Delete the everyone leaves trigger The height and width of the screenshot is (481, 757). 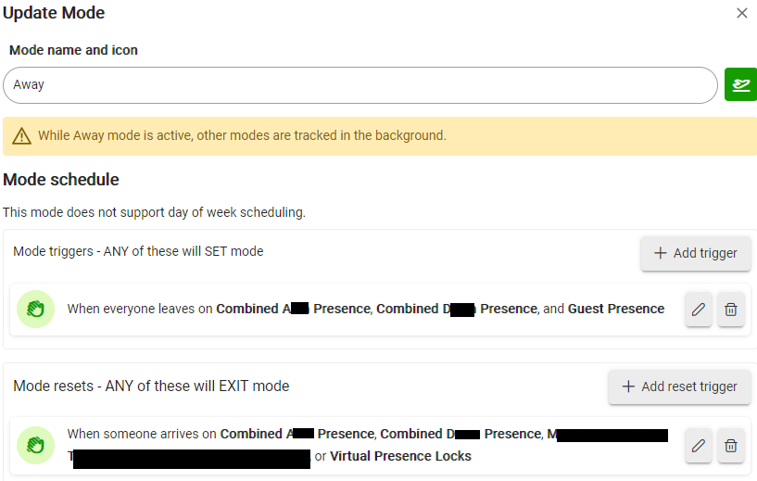[731, 310]
